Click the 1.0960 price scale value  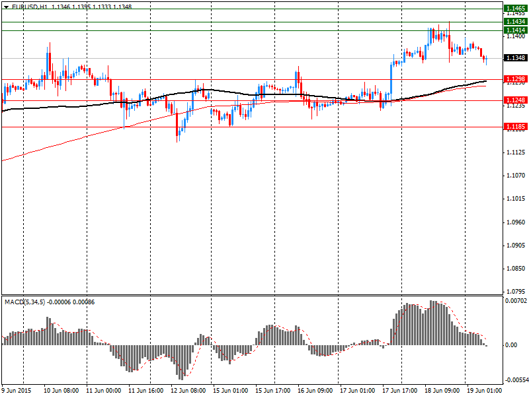coord(516,222)
